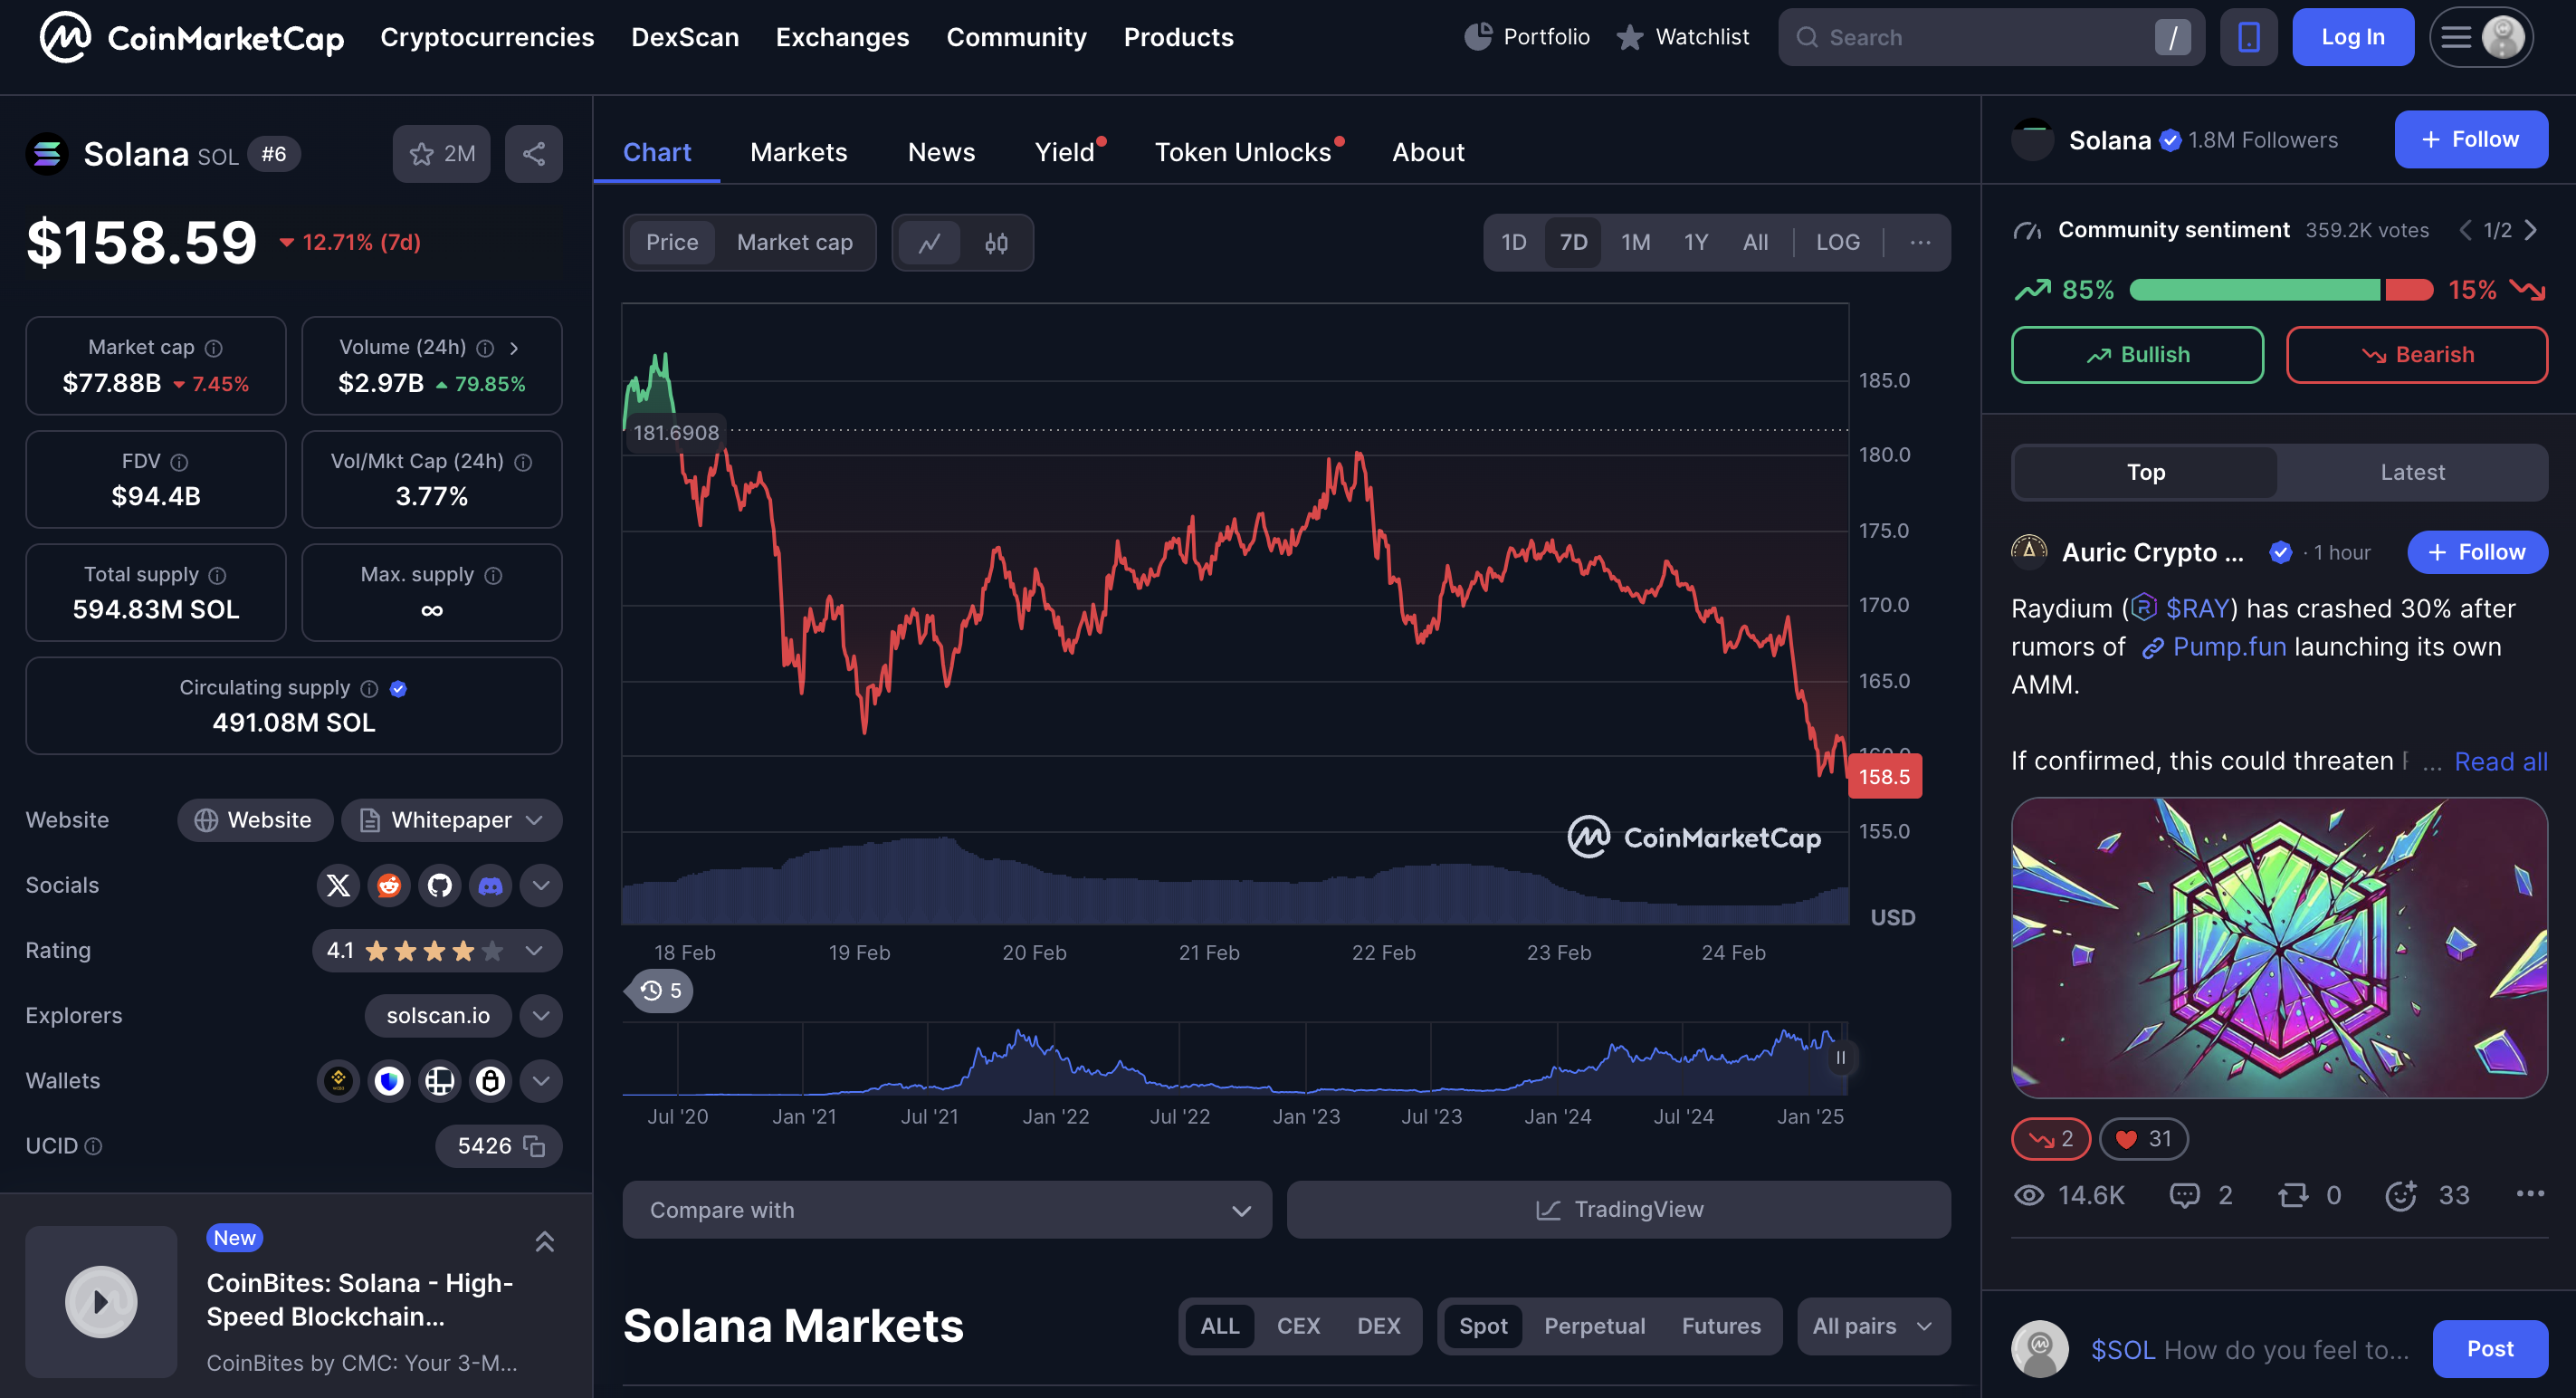Click the emoji reaction icon with 33

point(2401,1195)
